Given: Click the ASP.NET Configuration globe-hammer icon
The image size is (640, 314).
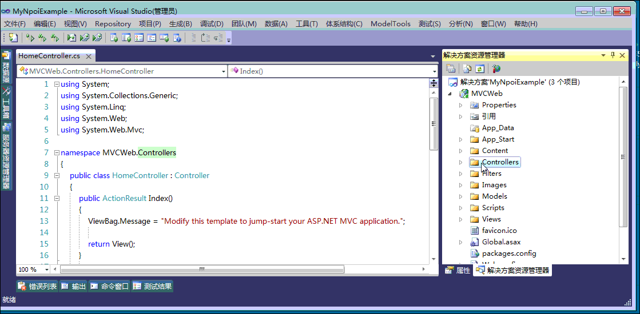Looking at the screenshot, I should pyautogui.click(x=496, y=69).
